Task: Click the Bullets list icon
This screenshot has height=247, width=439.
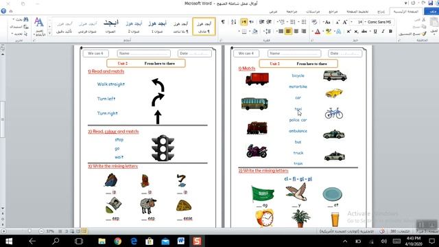Action: 303,22
